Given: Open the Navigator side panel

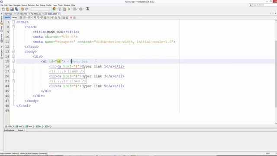Looking at the screenshot, I should (x=2, y=54).
